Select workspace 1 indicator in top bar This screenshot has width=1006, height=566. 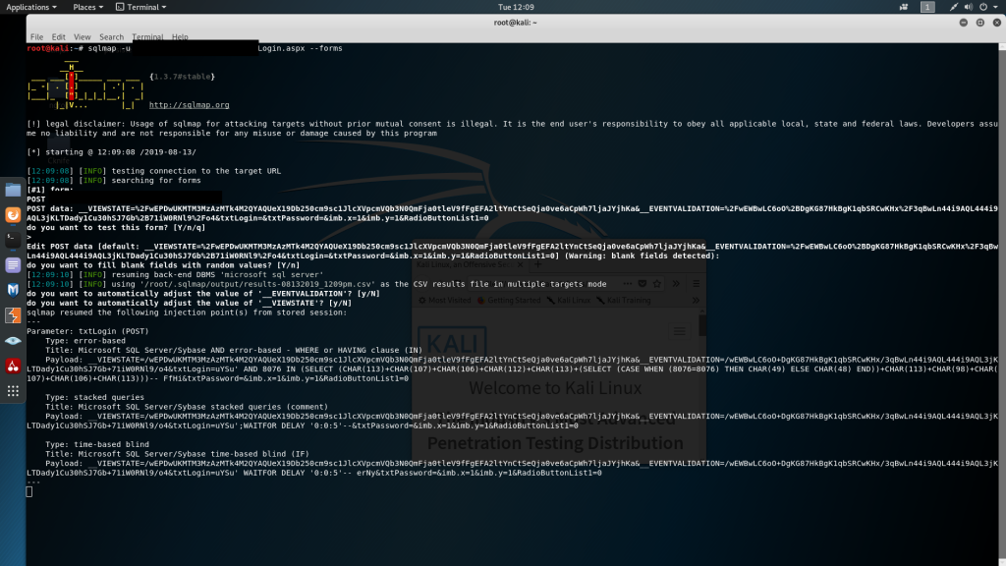coord(927,7)
